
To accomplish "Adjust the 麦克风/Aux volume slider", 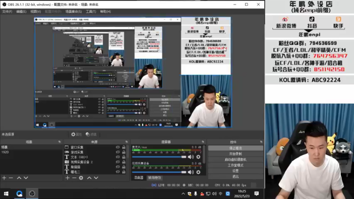I will click(159, 157).
